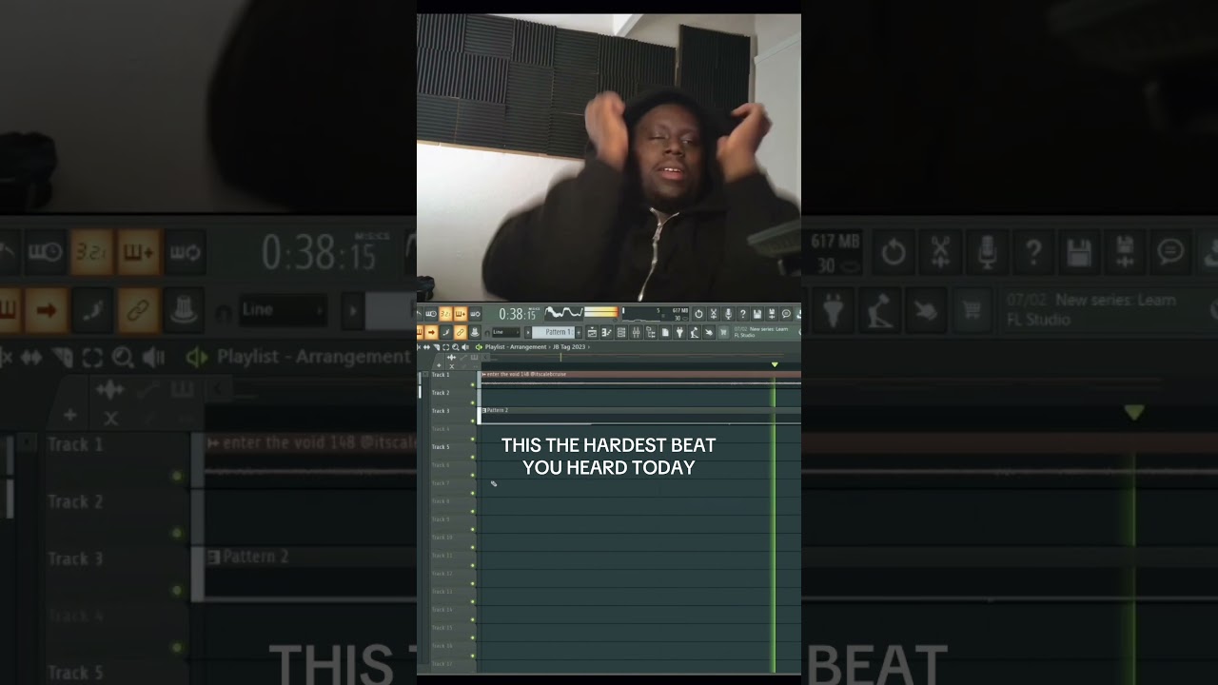Open the Line snap dropdown
This screenshot has width=1218, height=685.
(506, 332)
